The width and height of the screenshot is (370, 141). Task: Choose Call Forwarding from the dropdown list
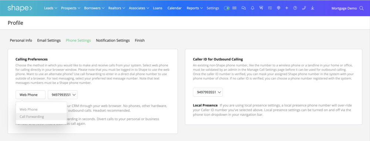(x=41, y=117)
